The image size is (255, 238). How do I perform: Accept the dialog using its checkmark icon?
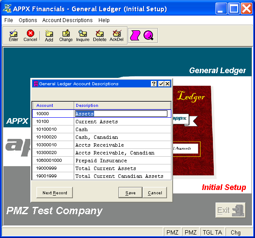pos(161,84)
